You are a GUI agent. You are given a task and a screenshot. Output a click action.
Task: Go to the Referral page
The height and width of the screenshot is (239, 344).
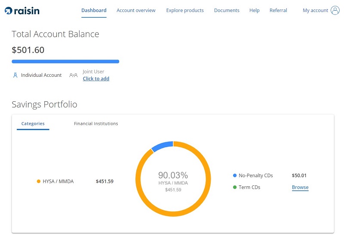pos(278,10)
